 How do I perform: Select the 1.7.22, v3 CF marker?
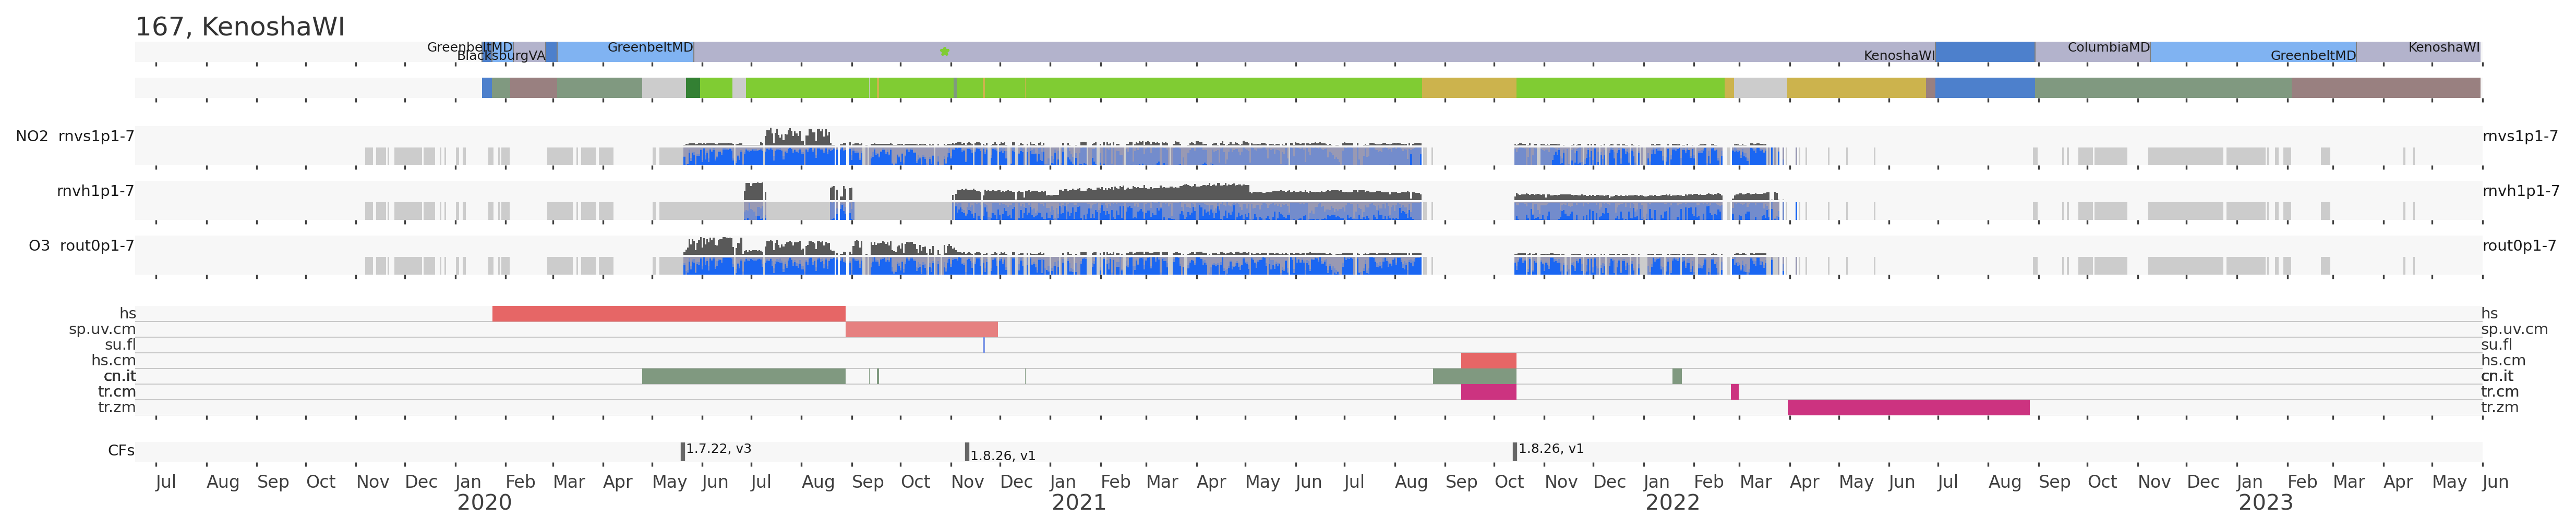(x=683, y=451)
